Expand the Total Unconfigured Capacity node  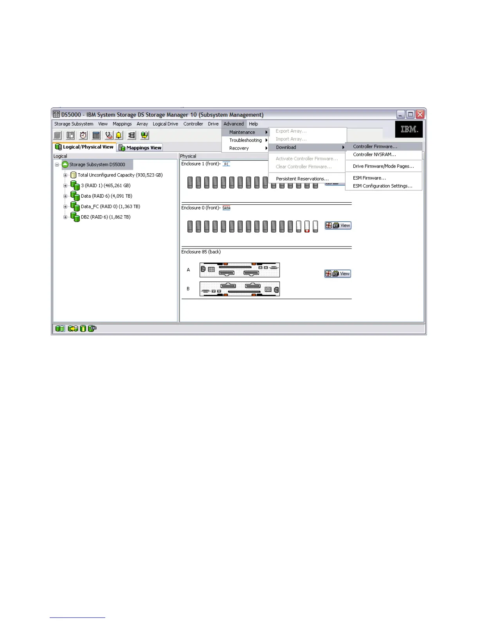coord(65,175)
